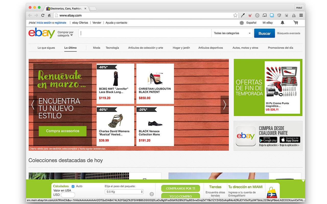Select the Lo último tab
327x204 pixels.
(x=71, y=48)
